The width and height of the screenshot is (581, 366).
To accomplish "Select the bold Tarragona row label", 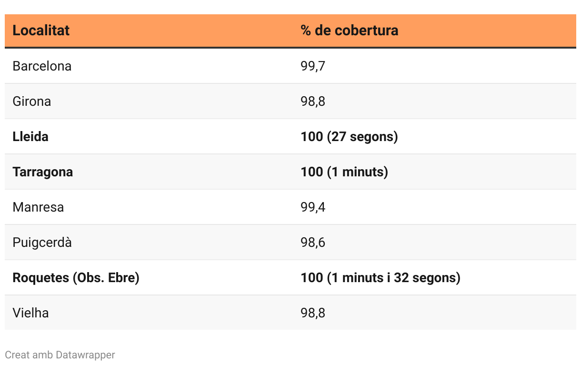I will coord(43,172).
